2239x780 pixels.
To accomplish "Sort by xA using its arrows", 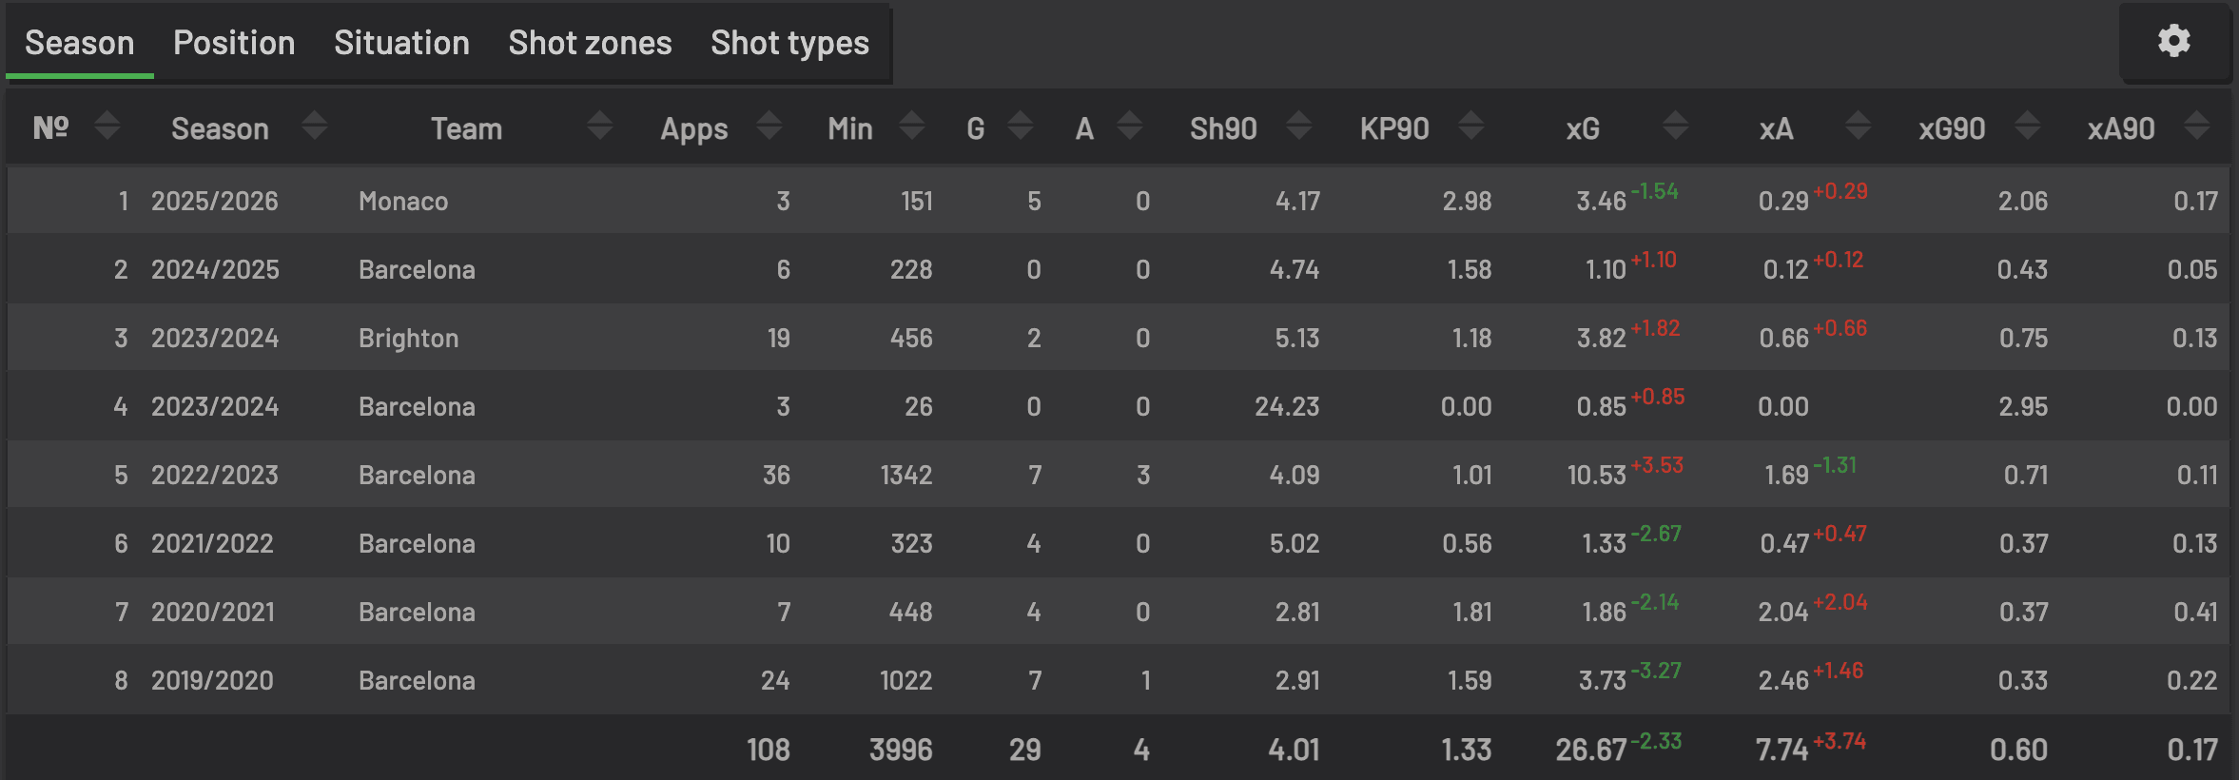I will pos(1859,126).
